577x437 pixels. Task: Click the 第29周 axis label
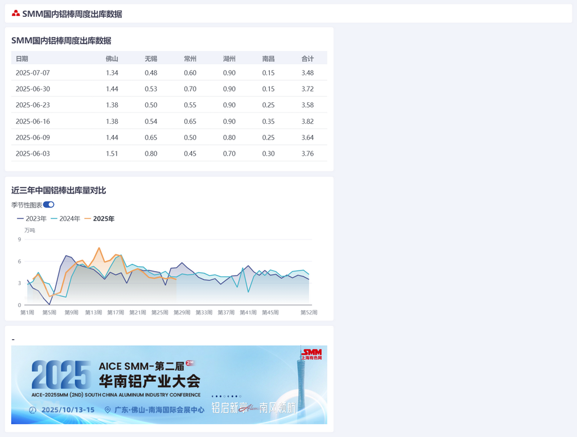tap(182, 313)
